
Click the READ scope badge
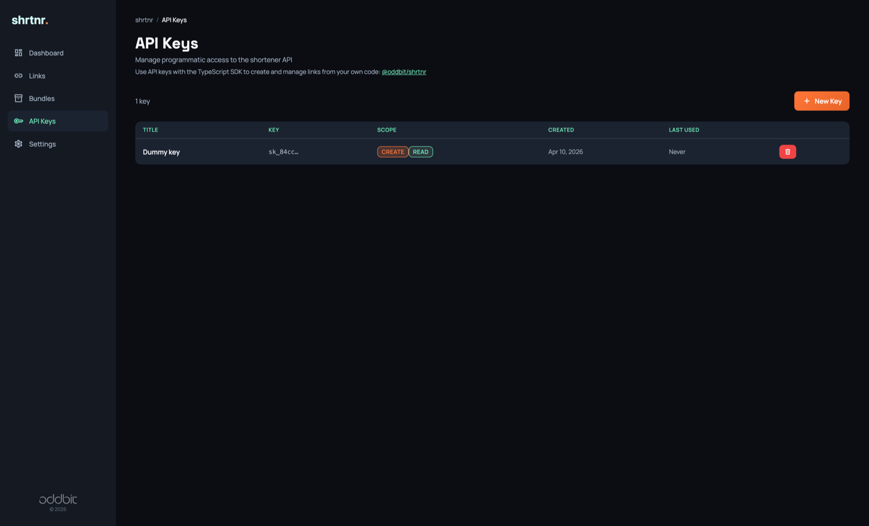click(421, 152)
